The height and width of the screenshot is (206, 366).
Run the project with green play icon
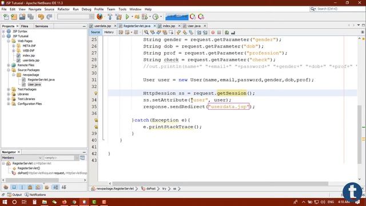pyautogui.click(x=127, y=17)
